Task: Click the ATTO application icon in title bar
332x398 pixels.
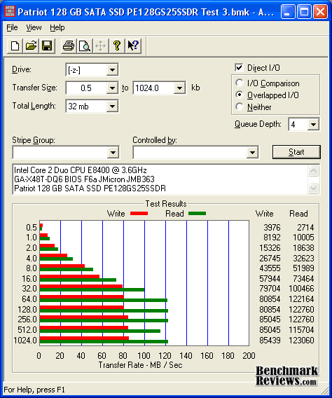Action: (10, 11)
